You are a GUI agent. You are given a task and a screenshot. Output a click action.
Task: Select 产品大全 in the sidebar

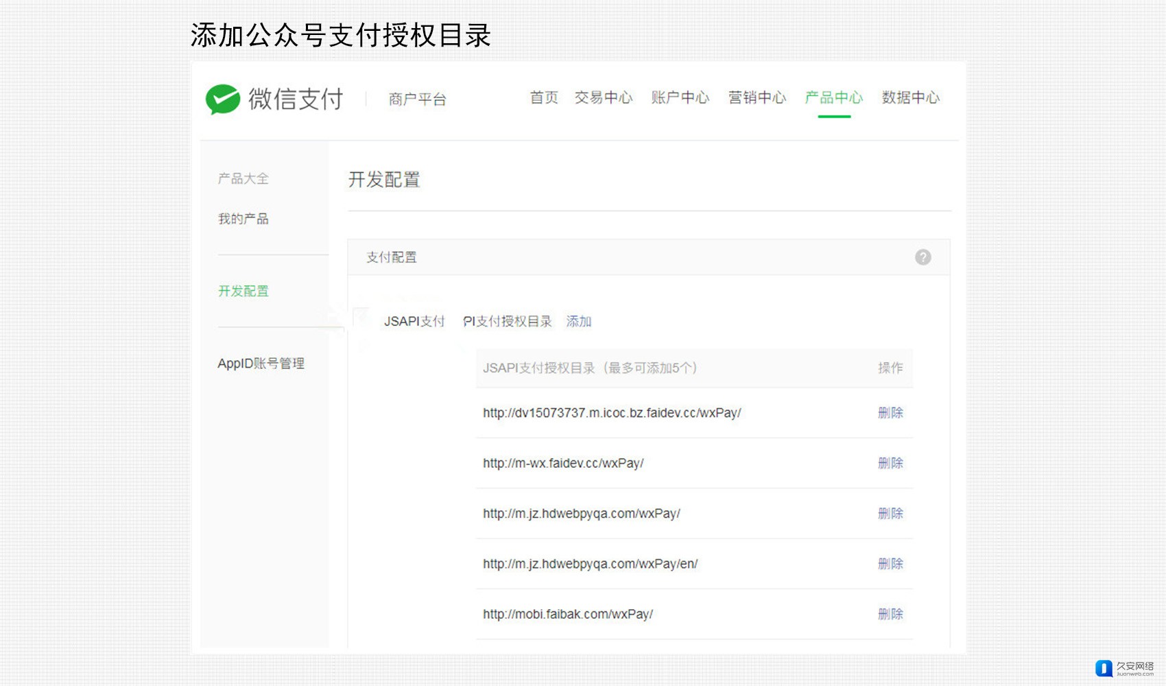[243, 179]
